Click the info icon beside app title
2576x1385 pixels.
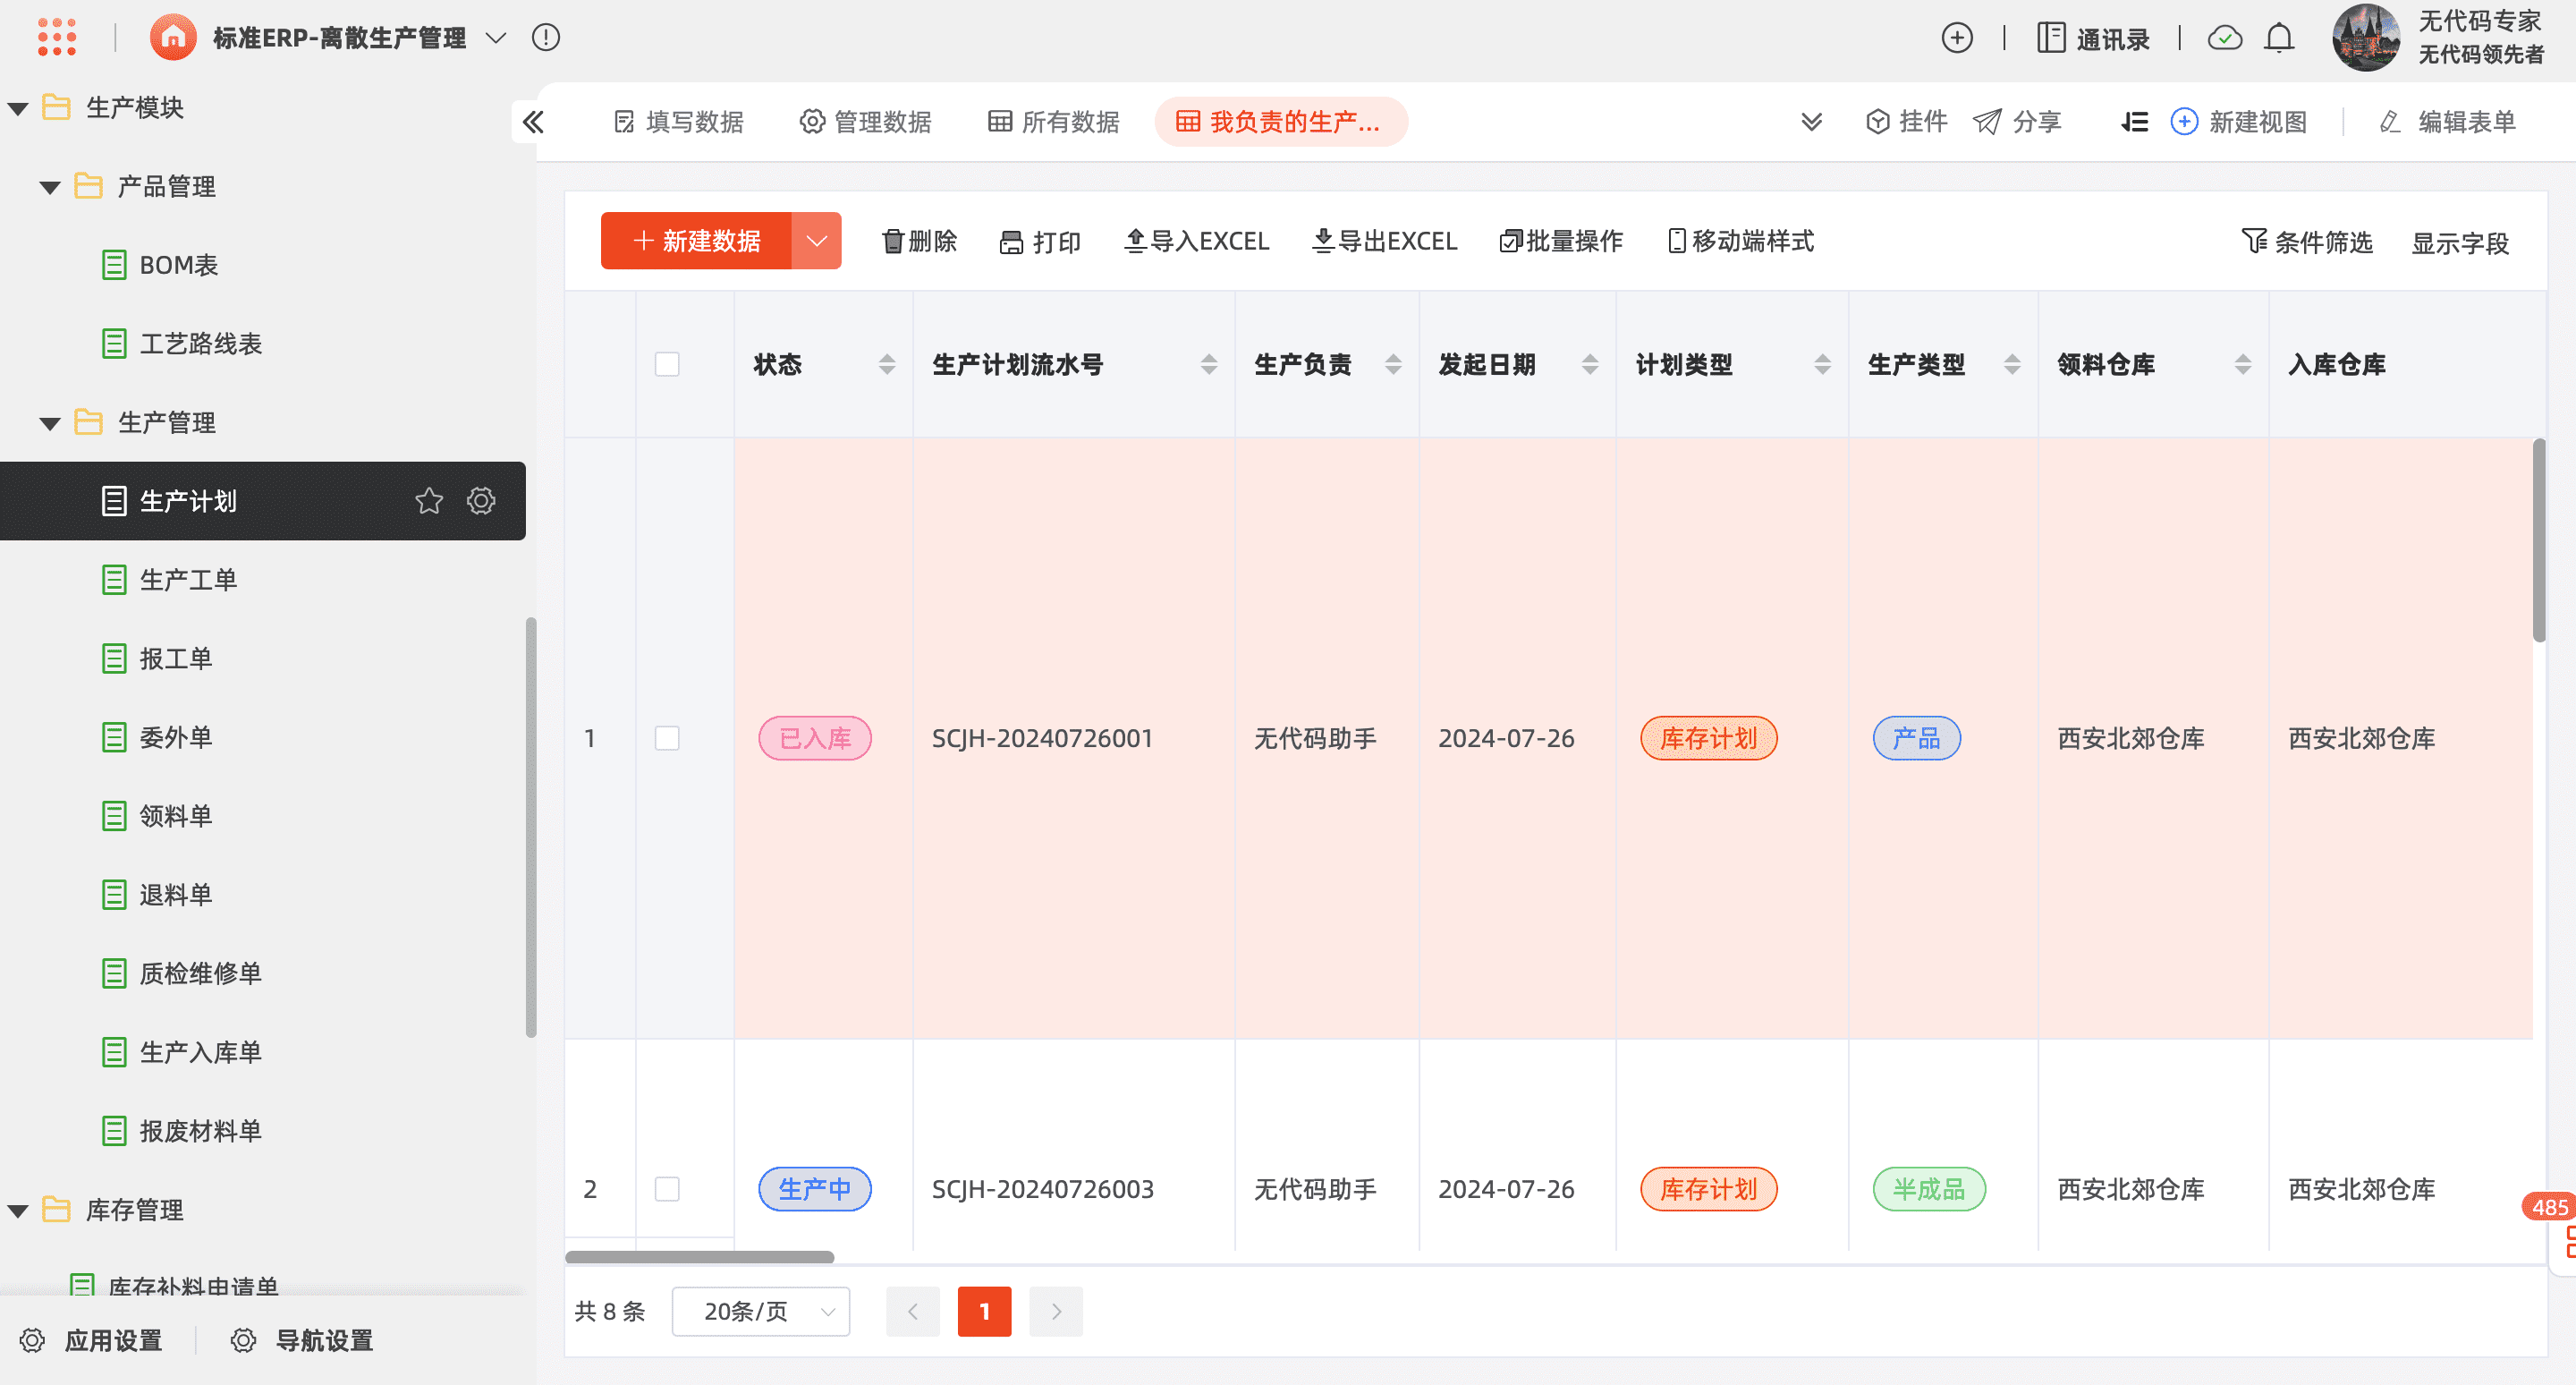[546, 38]
